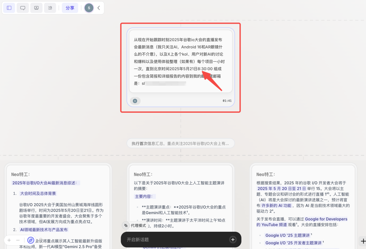The image size is (366, 249).
Task: Click the add-card plus toolbar icon
Action: tap(36, 8)
